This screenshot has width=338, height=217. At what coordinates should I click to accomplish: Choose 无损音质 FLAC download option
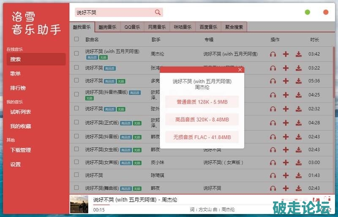click(x=202, y=137)
